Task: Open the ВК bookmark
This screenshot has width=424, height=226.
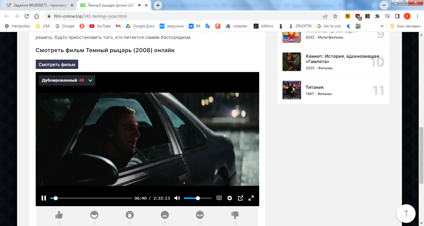Action: (195, 26)
